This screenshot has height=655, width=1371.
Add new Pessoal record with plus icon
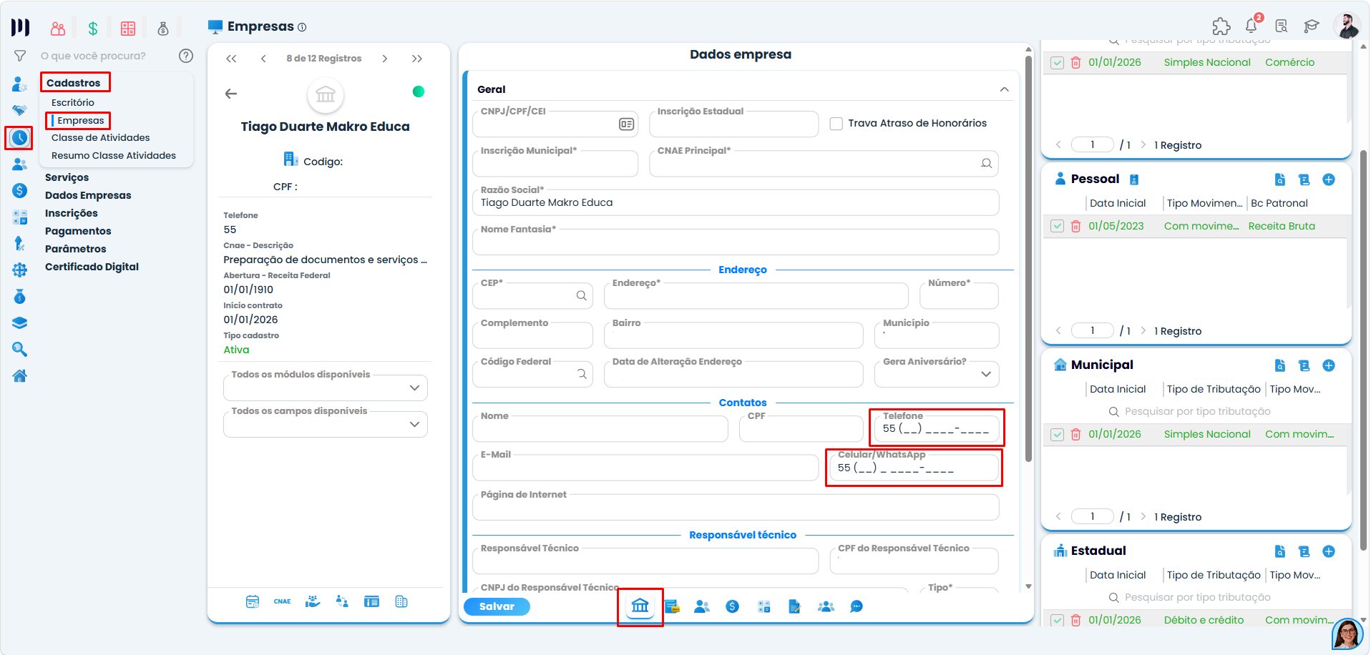tap(1329, 179)
